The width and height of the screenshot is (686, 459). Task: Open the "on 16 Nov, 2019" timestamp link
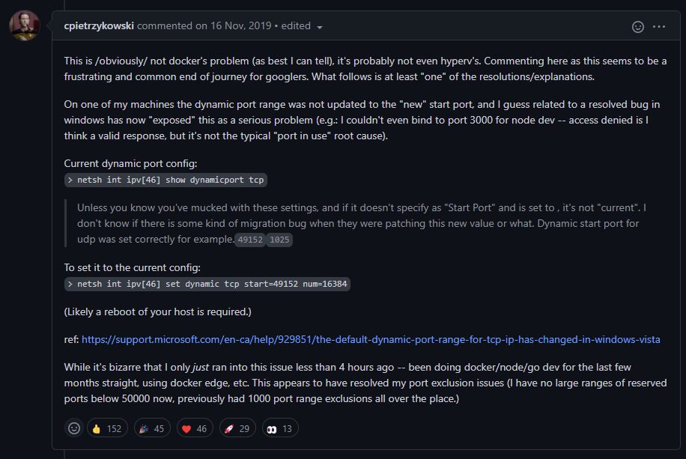234,25
